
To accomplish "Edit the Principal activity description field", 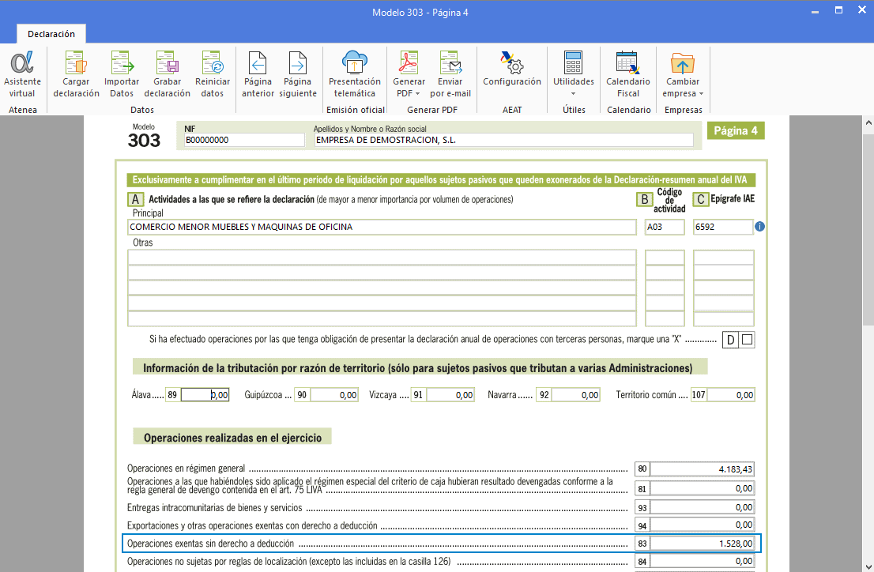I will (381, 227).
